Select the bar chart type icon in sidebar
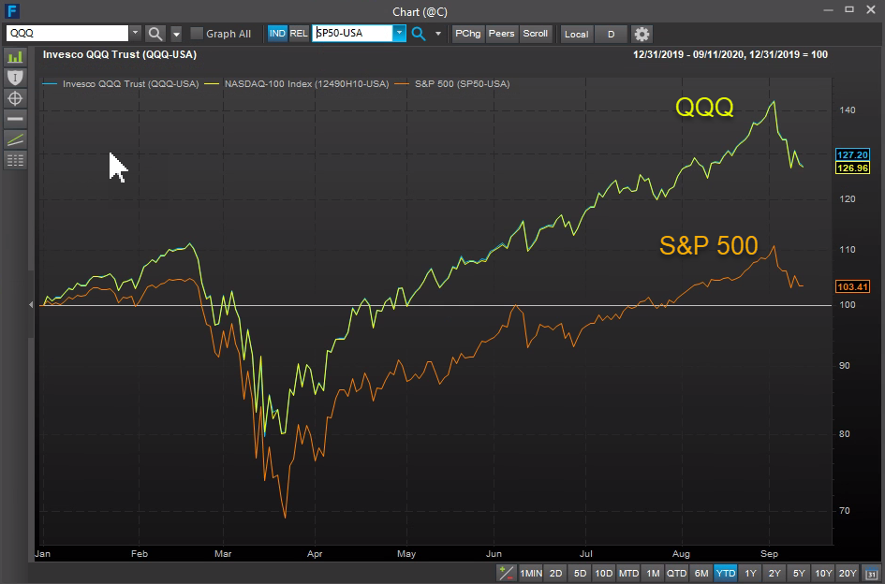Viewport: 885px width, 584px height. tap(15, 56)
